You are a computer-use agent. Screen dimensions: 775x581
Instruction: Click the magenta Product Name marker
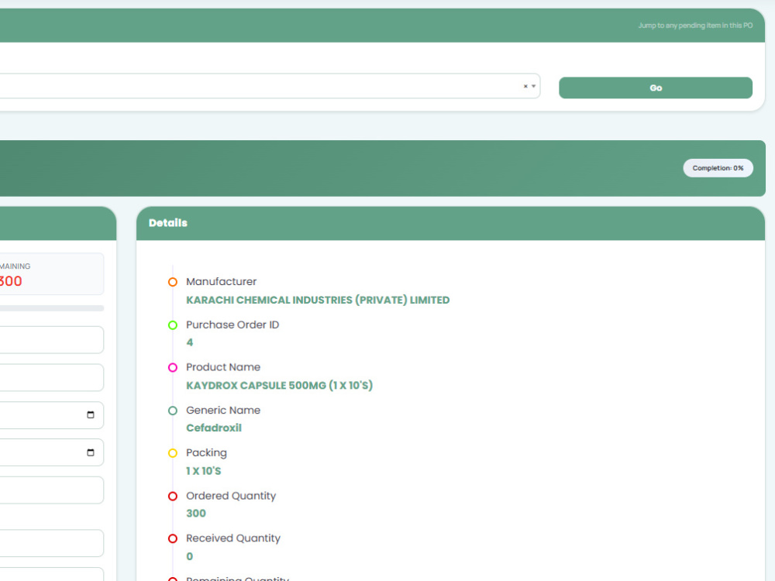coord(173,367)
